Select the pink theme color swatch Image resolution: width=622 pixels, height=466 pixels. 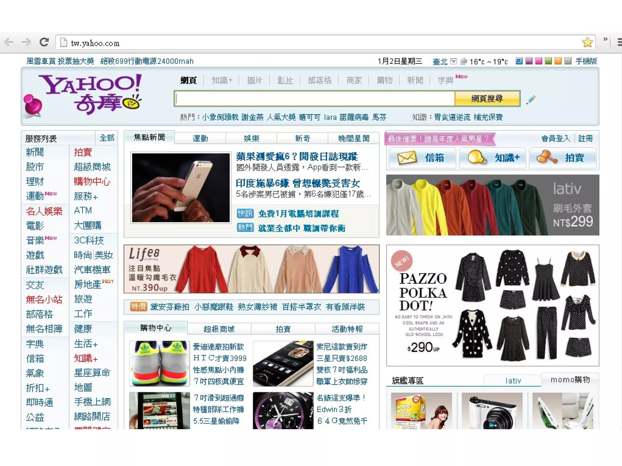click(538, 61)
